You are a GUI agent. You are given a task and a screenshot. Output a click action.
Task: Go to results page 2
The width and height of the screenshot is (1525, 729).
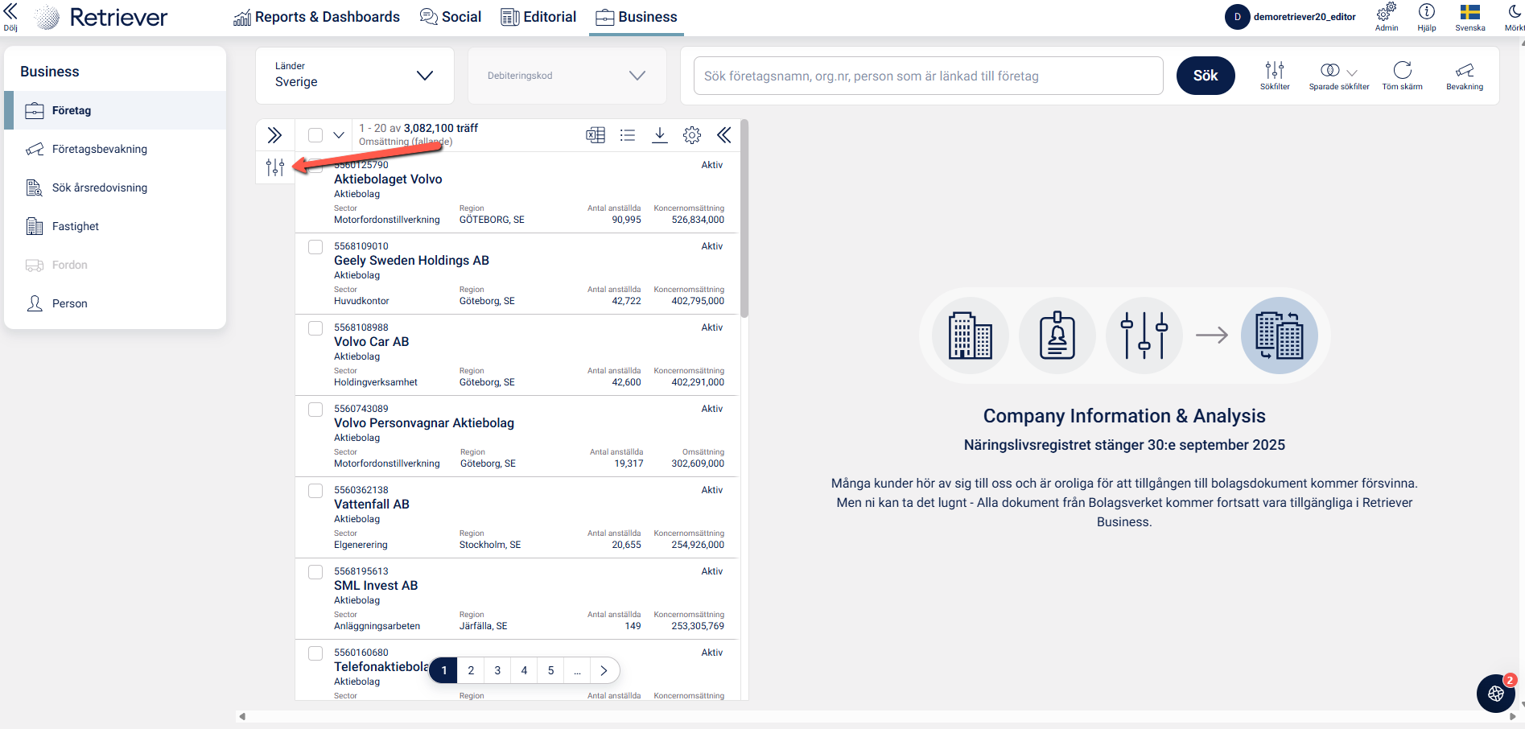point(471,670)
